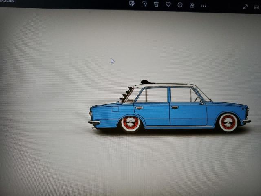The image size is (261, 196).
Task: Open the Share icon in toolbar
Action: coord(192,5)
